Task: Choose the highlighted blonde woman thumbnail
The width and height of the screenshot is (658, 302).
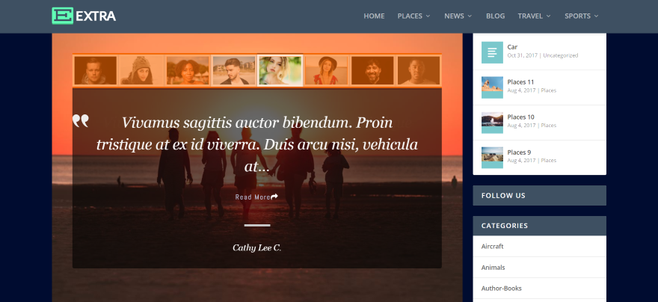Action: (x=280, y=70)
